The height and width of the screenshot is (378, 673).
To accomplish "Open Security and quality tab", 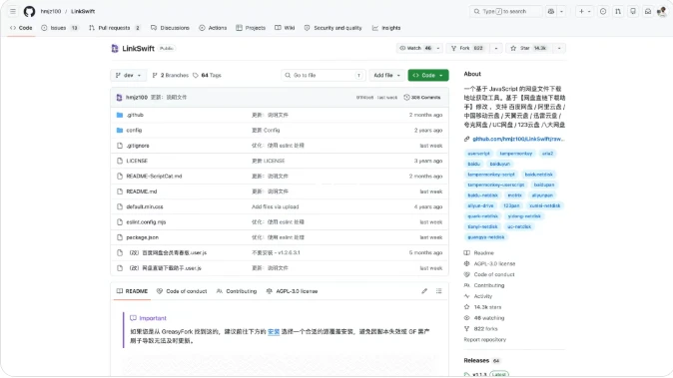I will tap(334, 28).
